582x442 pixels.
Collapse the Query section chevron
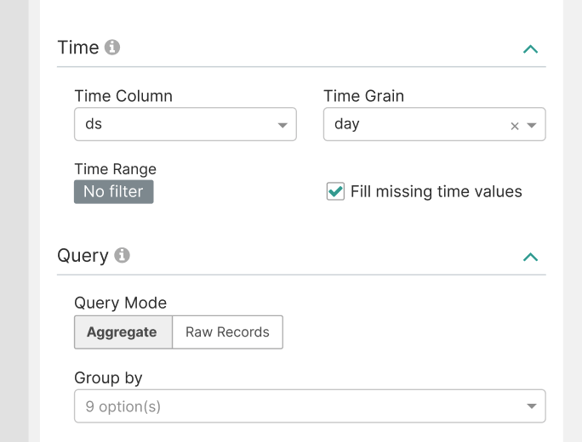point(530,257)
